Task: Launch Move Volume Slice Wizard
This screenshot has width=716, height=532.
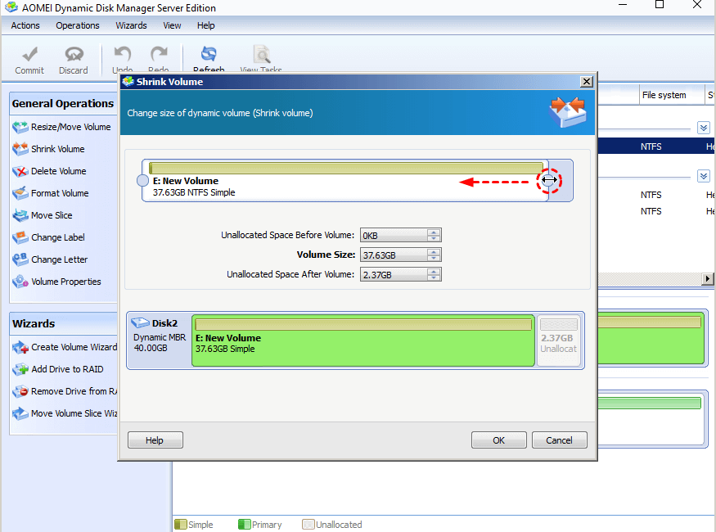Action: 65,413
